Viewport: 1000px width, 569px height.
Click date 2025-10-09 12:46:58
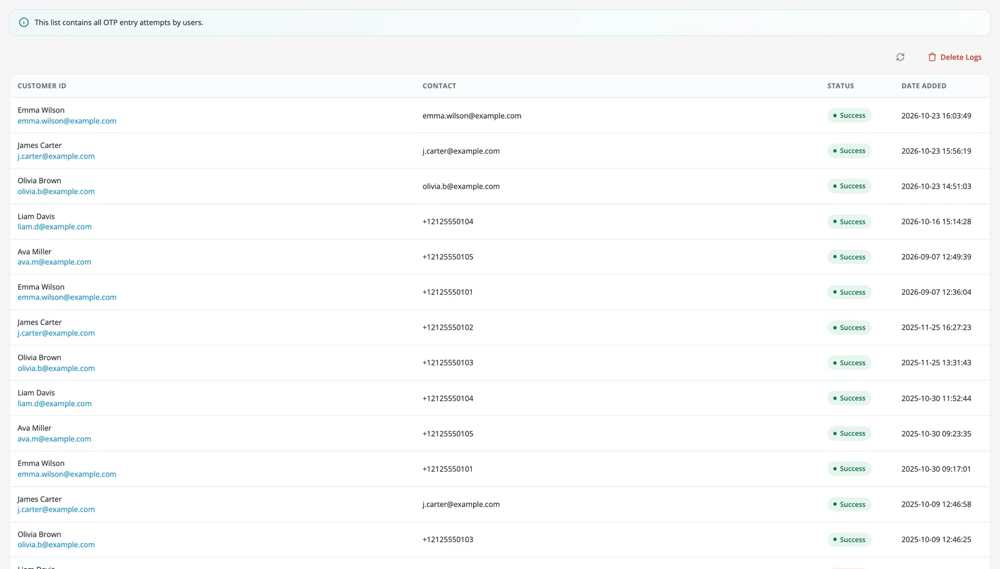(936, 504)
